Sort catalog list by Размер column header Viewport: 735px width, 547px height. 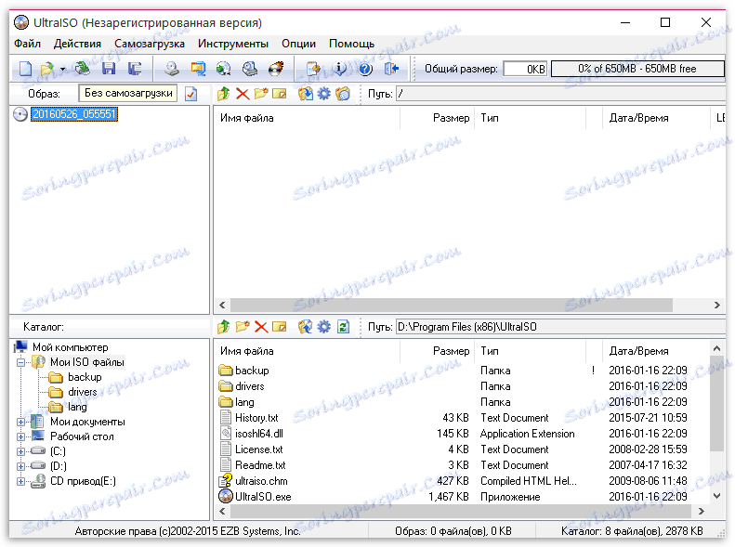pos(438,351)
